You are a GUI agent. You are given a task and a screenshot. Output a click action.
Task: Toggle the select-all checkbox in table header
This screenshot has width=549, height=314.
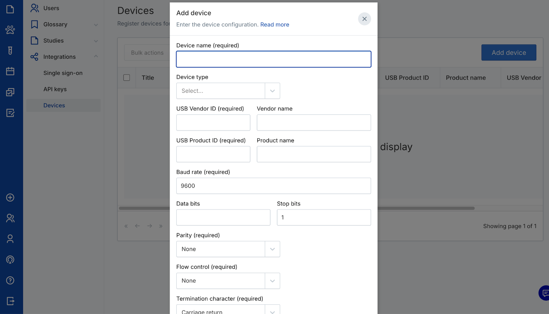coord(127,78)
